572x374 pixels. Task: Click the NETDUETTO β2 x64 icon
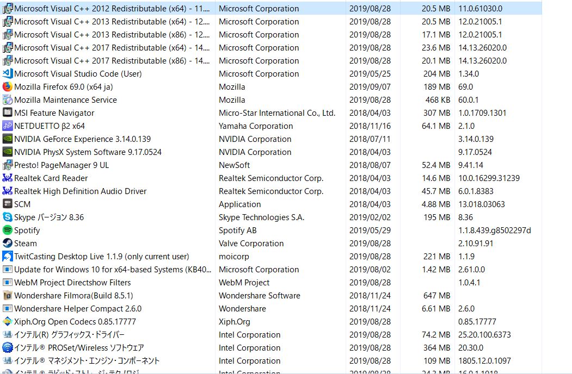[8, 126]
